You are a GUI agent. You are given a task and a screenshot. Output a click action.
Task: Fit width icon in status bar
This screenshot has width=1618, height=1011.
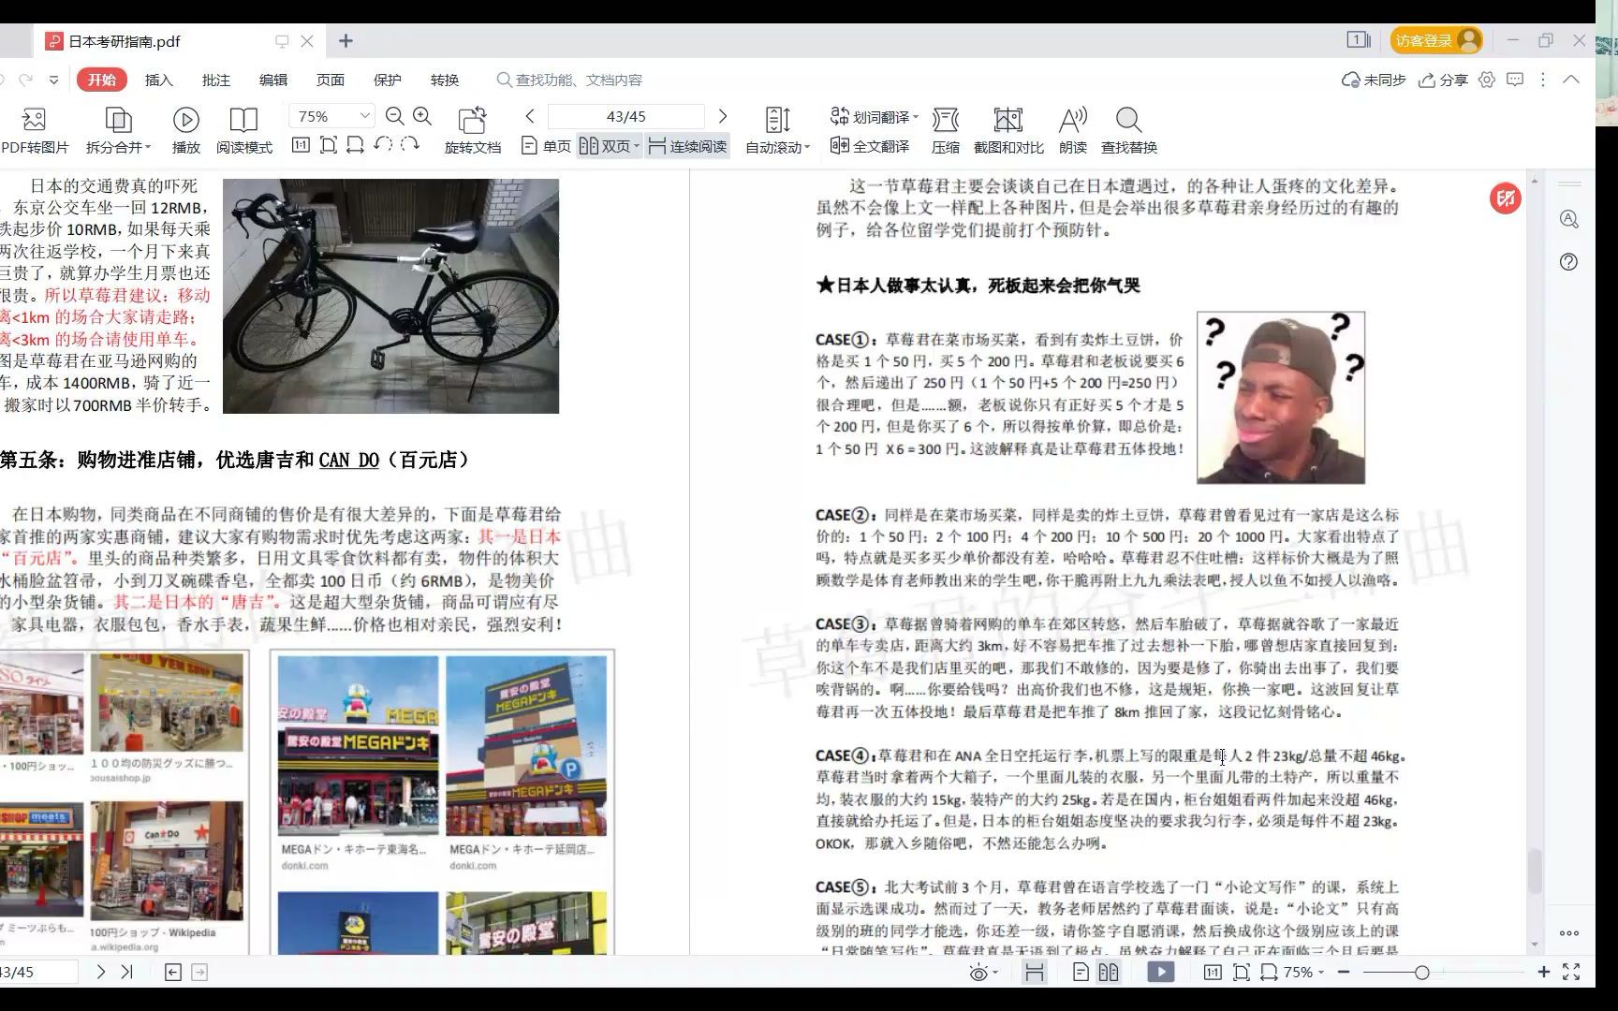coord(1270,973)
